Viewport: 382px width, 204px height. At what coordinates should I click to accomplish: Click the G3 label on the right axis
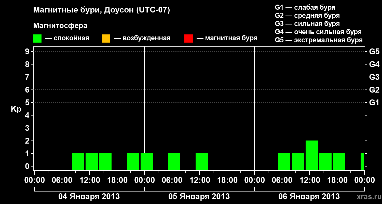tap(374, 77)
